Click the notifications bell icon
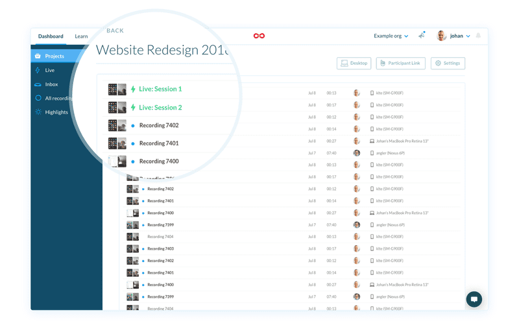This screenshot has width=519, height=325. tap(479, 36)
